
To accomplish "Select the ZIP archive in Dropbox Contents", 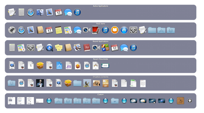I will (x=106, y=83).
